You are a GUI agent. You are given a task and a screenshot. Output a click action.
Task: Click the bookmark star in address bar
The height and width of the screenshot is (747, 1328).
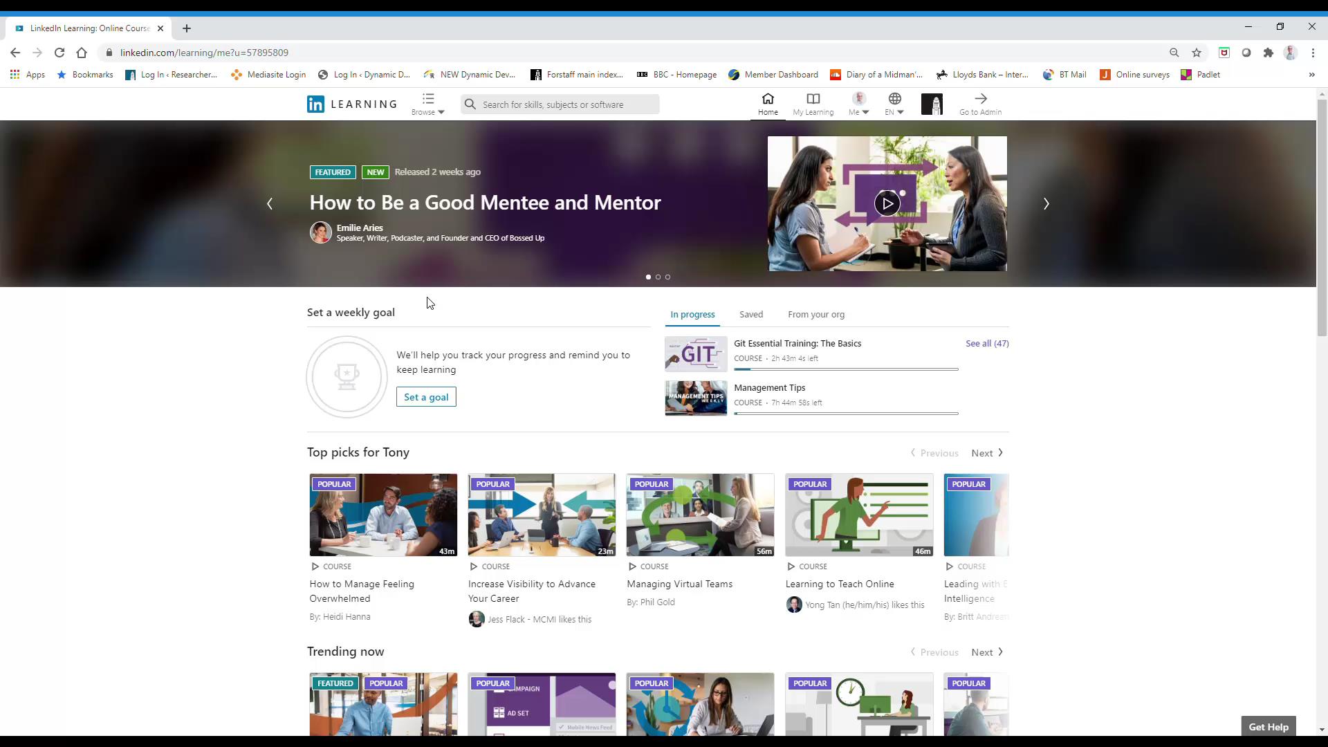point(1197,53)
